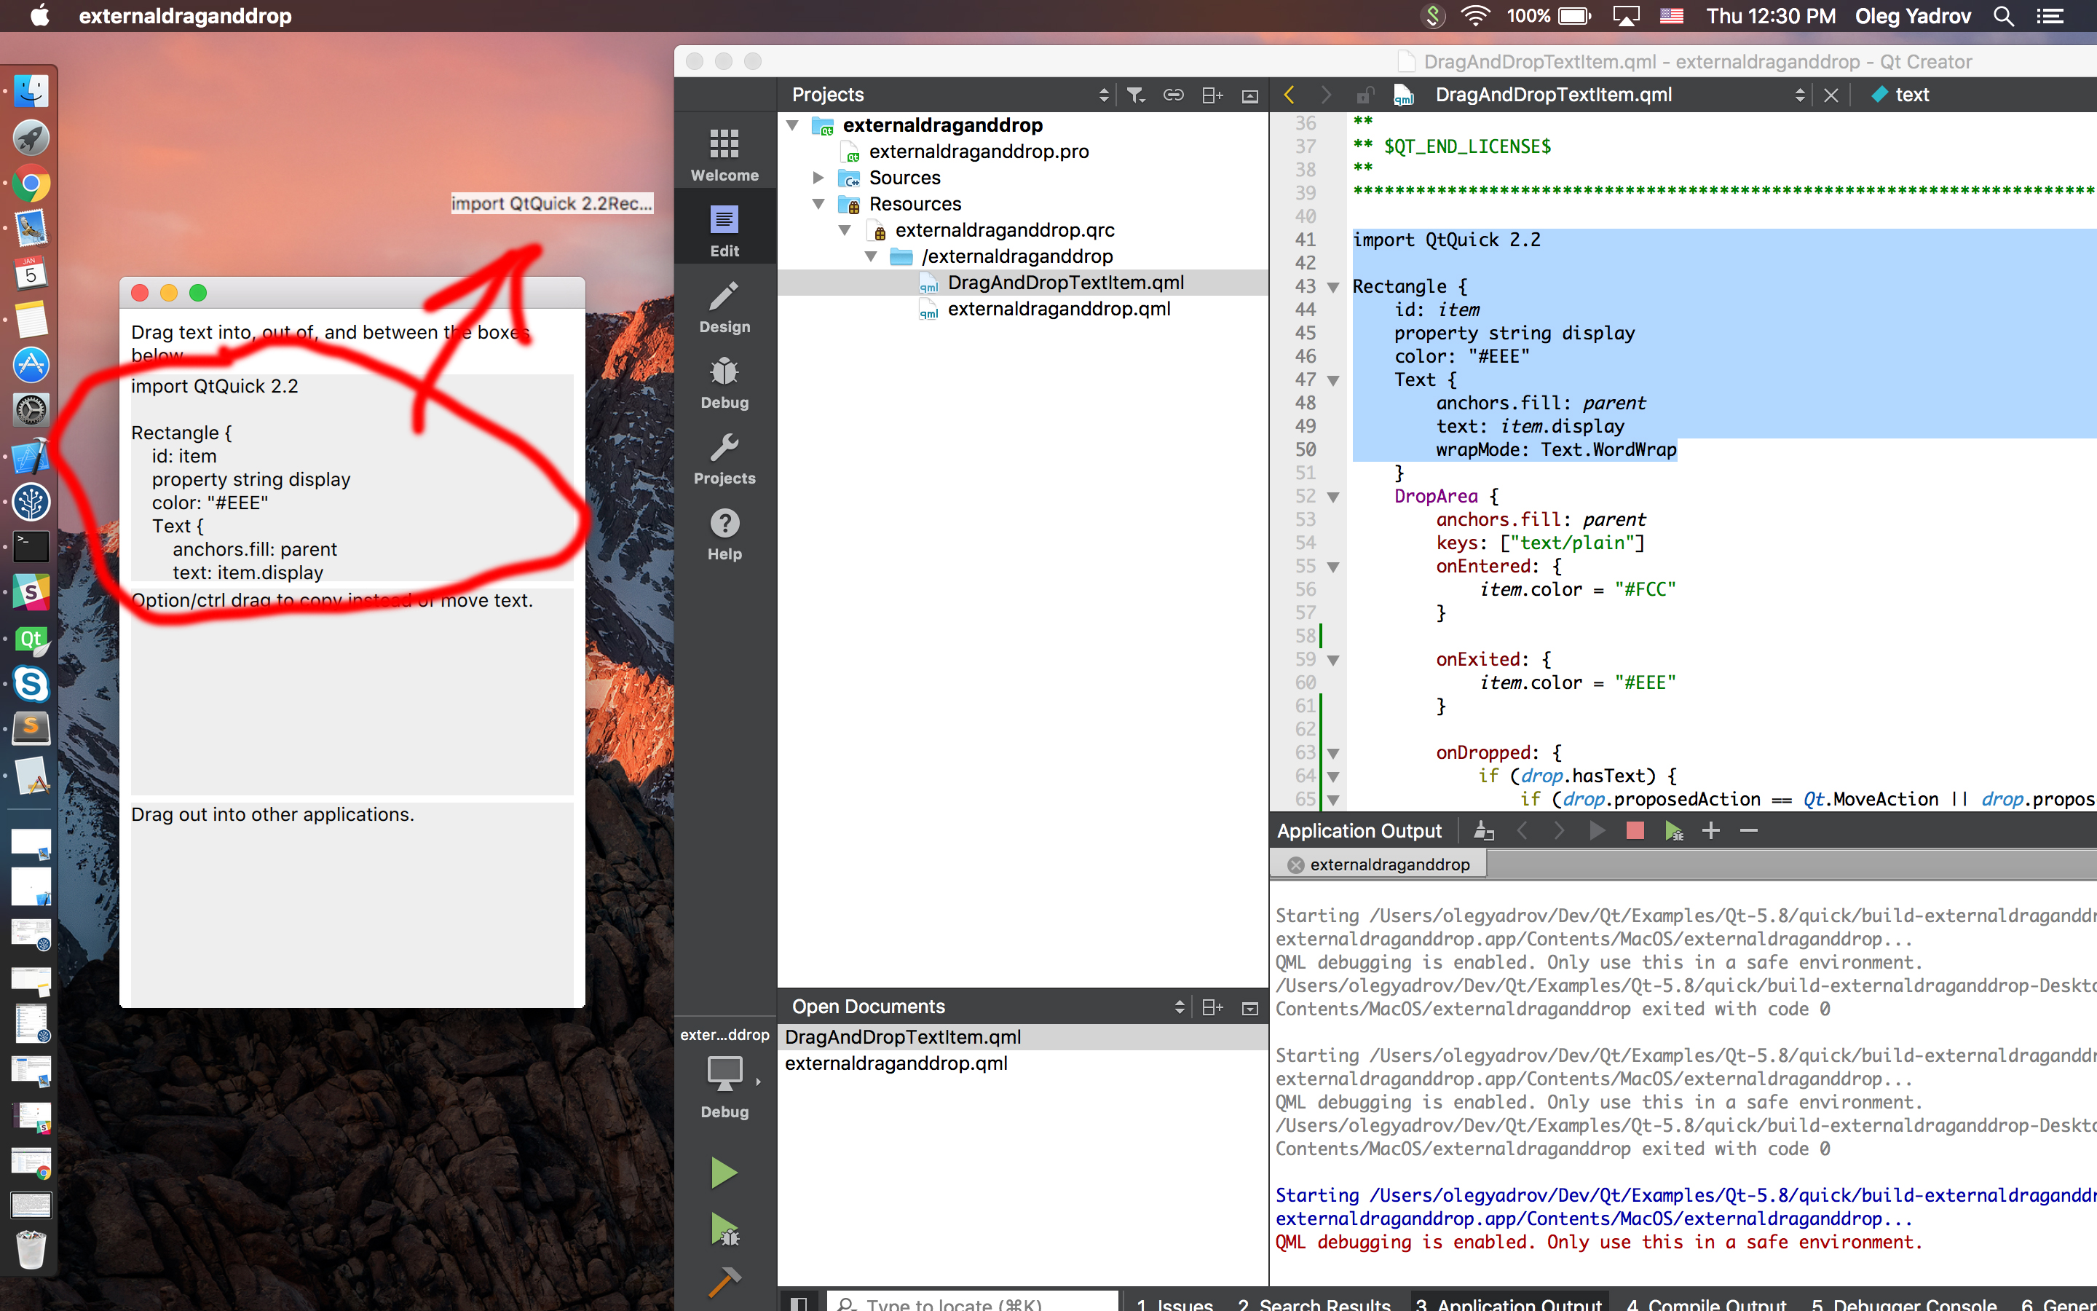Open Help mode
2097x1311 pixels.
pos(724,534)
